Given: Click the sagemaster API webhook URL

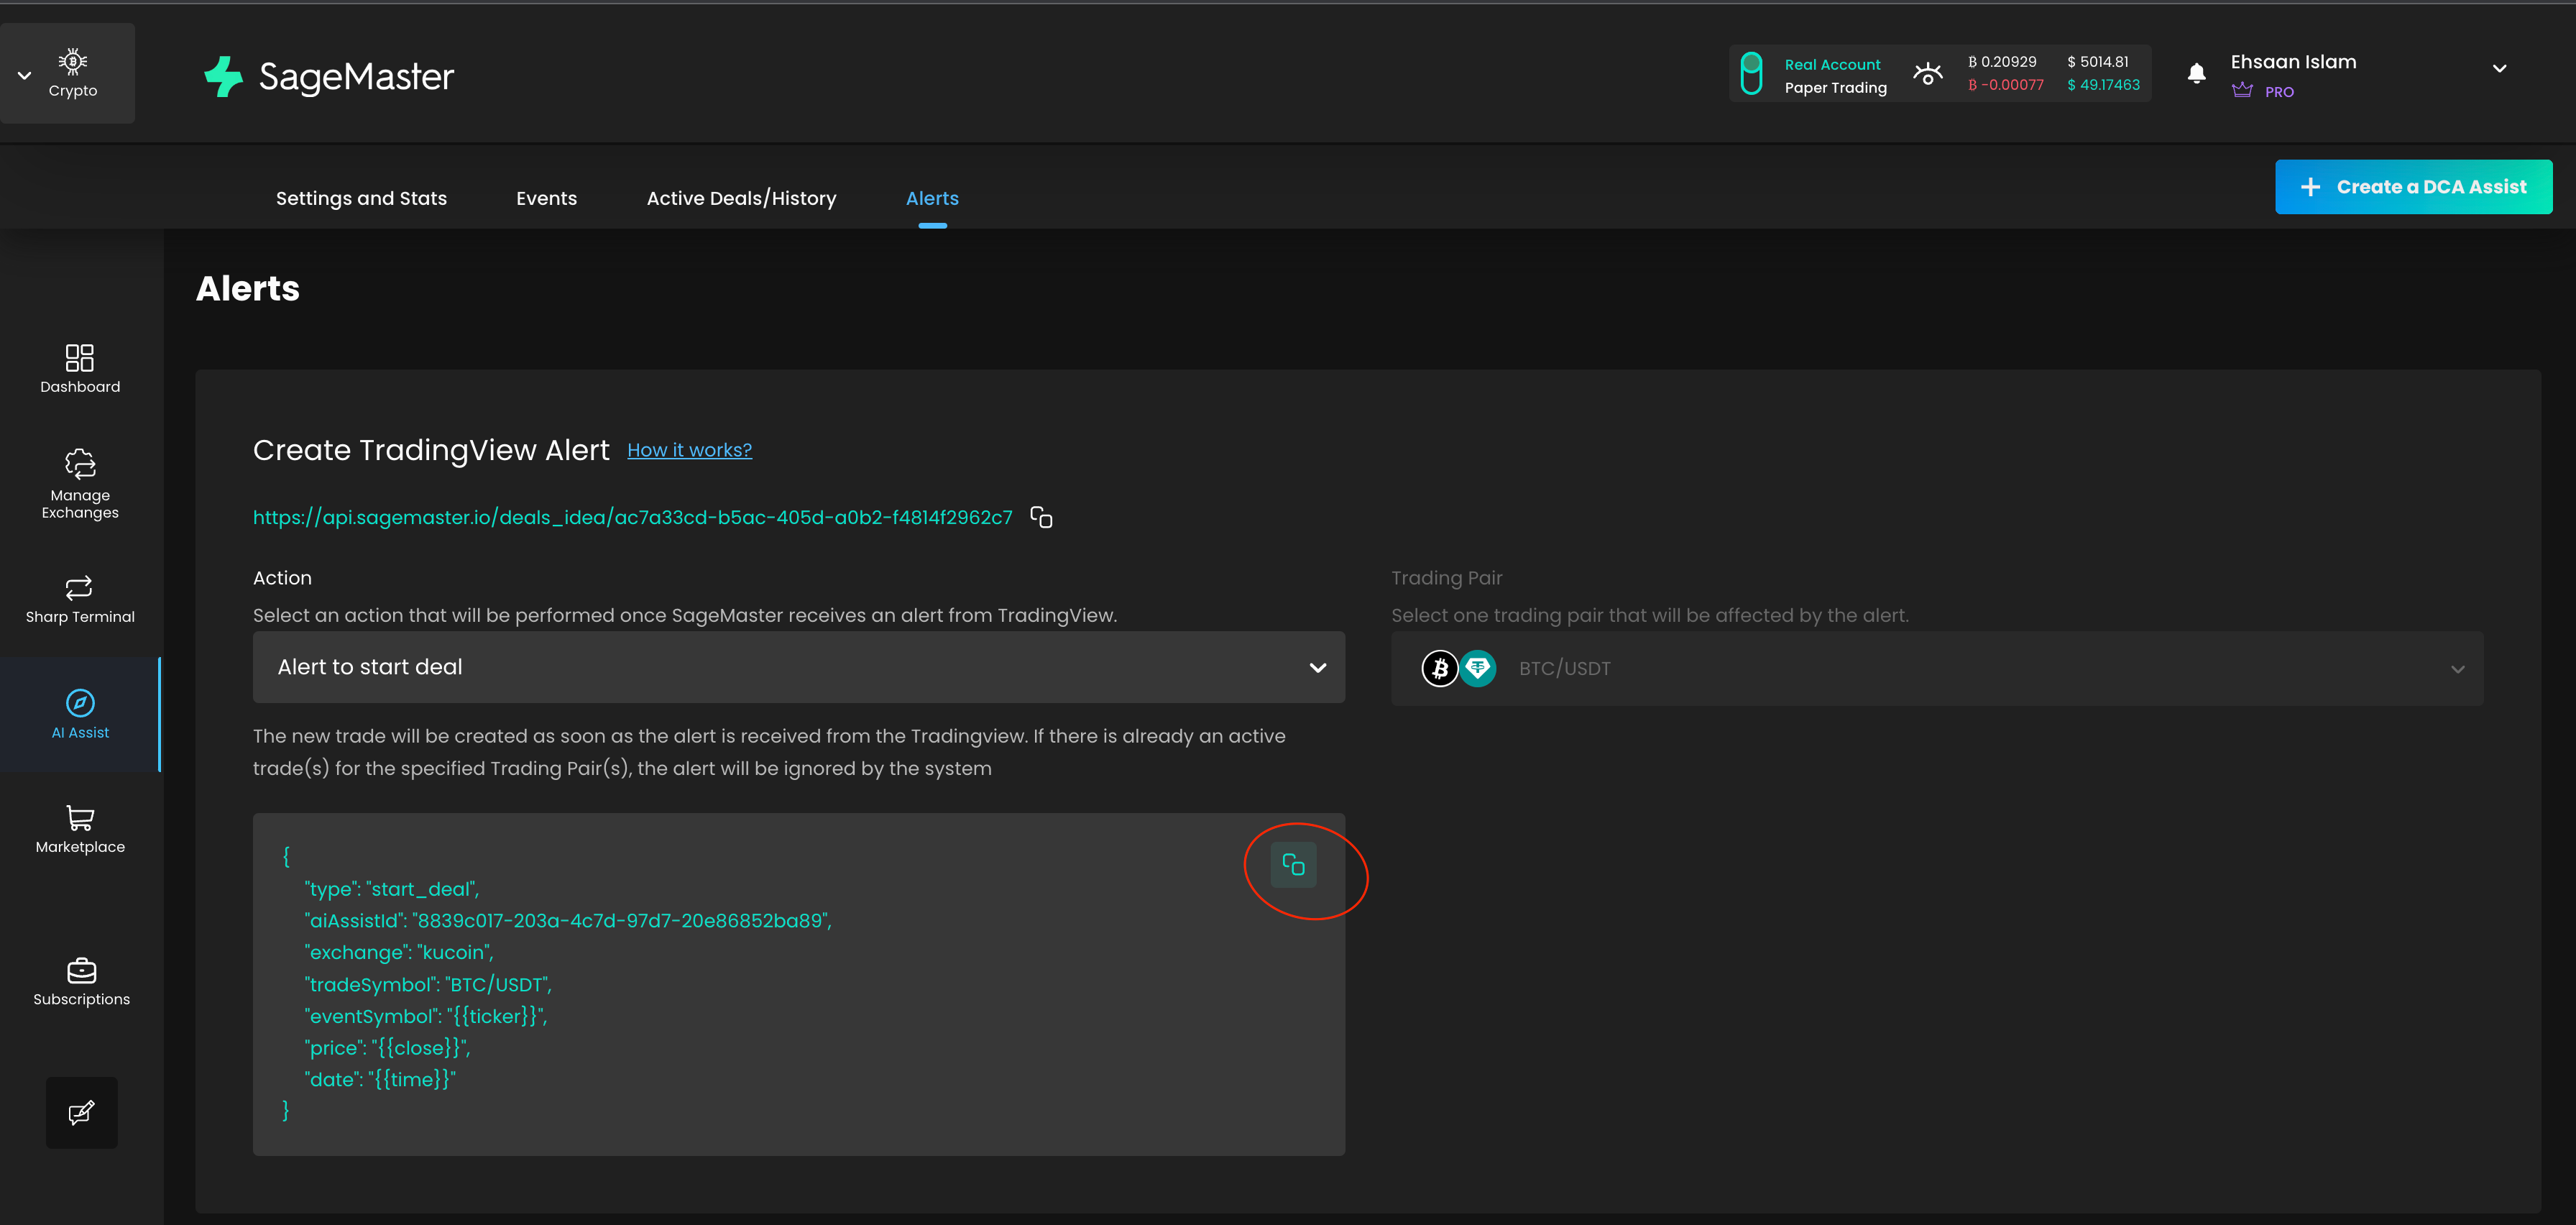Looking at the screenshot, I should pos(632,517).
